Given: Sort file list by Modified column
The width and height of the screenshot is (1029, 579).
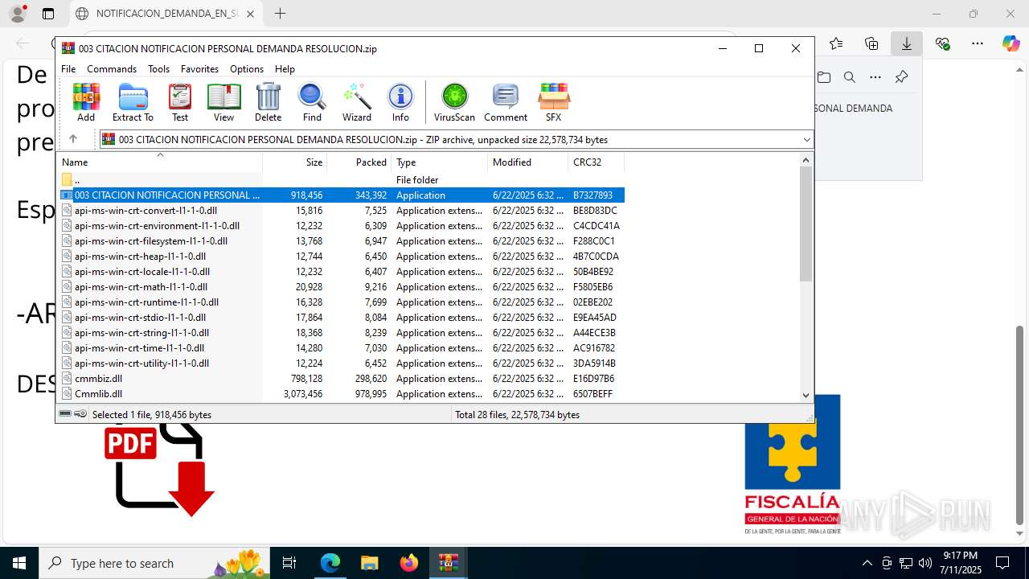Looking at the screenshot, I should [x=528, y=162].
